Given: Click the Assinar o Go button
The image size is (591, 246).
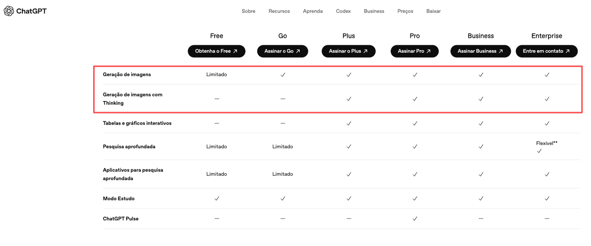Looking at the screenshot, I should (x=283, y=51).
